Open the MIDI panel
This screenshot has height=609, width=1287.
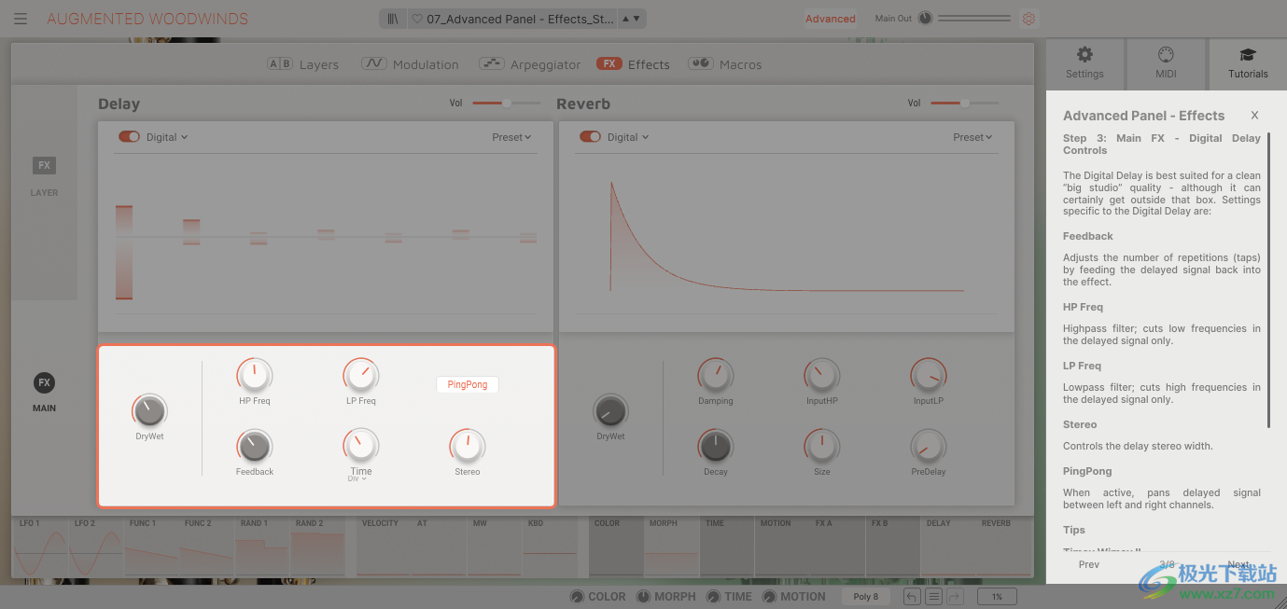tap(1166, 62)
